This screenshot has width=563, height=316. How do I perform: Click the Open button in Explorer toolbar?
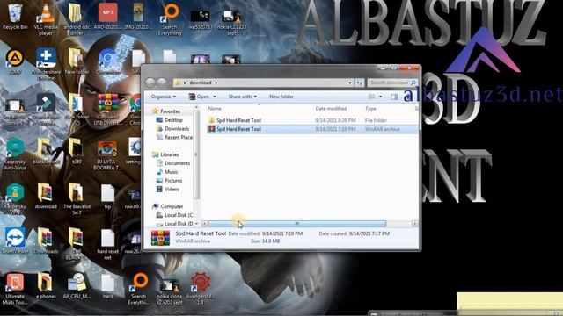200,97
